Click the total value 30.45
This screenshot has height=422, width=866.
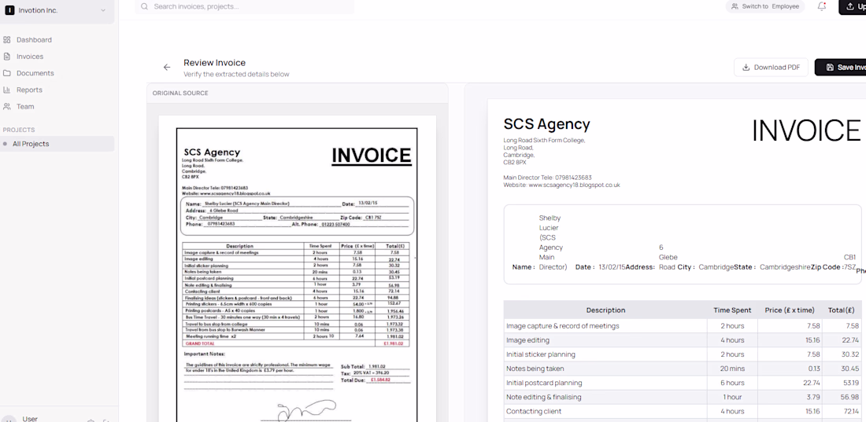point(850,369)
